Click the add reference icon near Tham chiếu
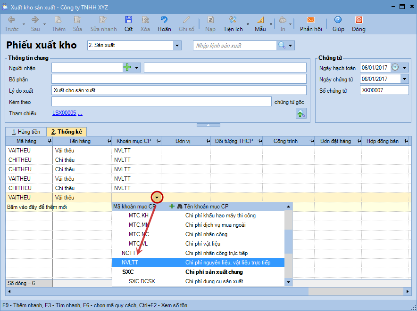 300,113
